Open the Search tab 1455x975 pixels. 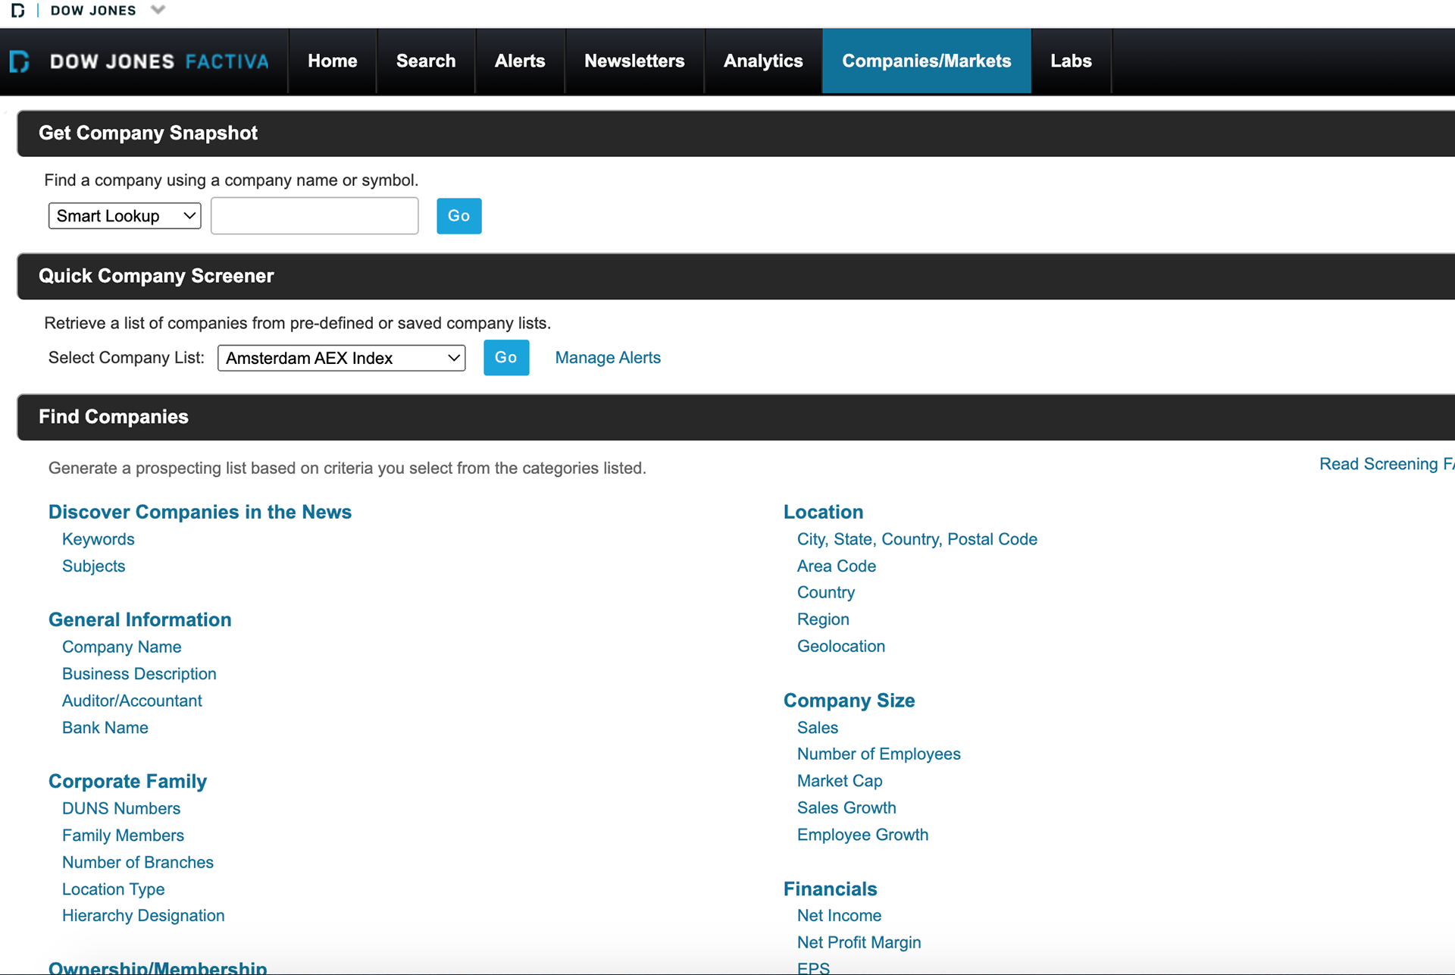click(426, 61)
